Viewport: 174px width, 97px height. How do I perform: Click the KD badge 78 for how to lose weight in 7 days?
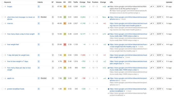65,61
